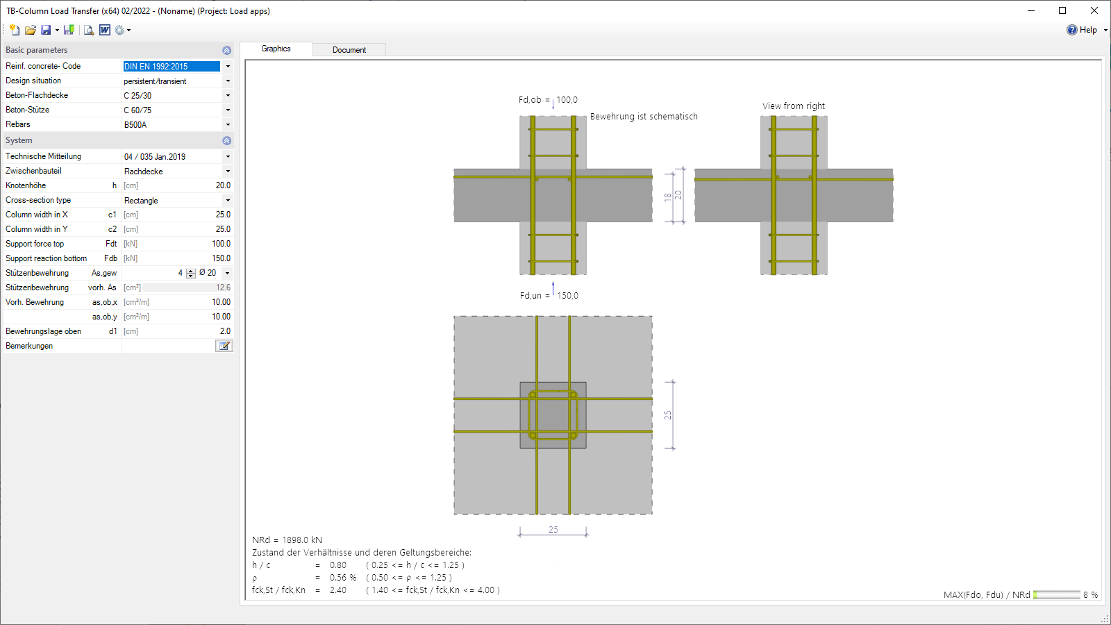1111x625 pixels.
Task: Open Technische Mitteilung dropdown
Action: (228, 156)
